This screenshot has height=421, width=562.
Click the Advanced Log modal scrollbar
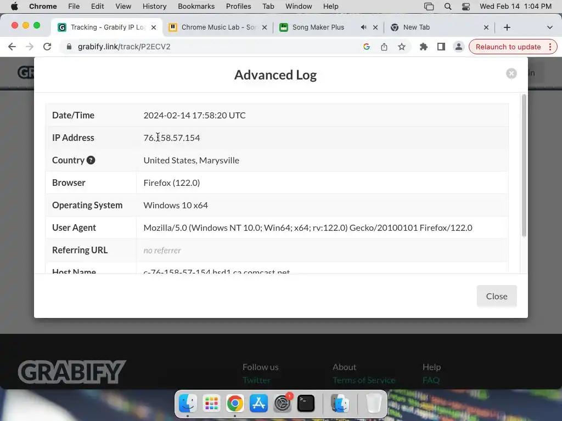coord(524,165)
